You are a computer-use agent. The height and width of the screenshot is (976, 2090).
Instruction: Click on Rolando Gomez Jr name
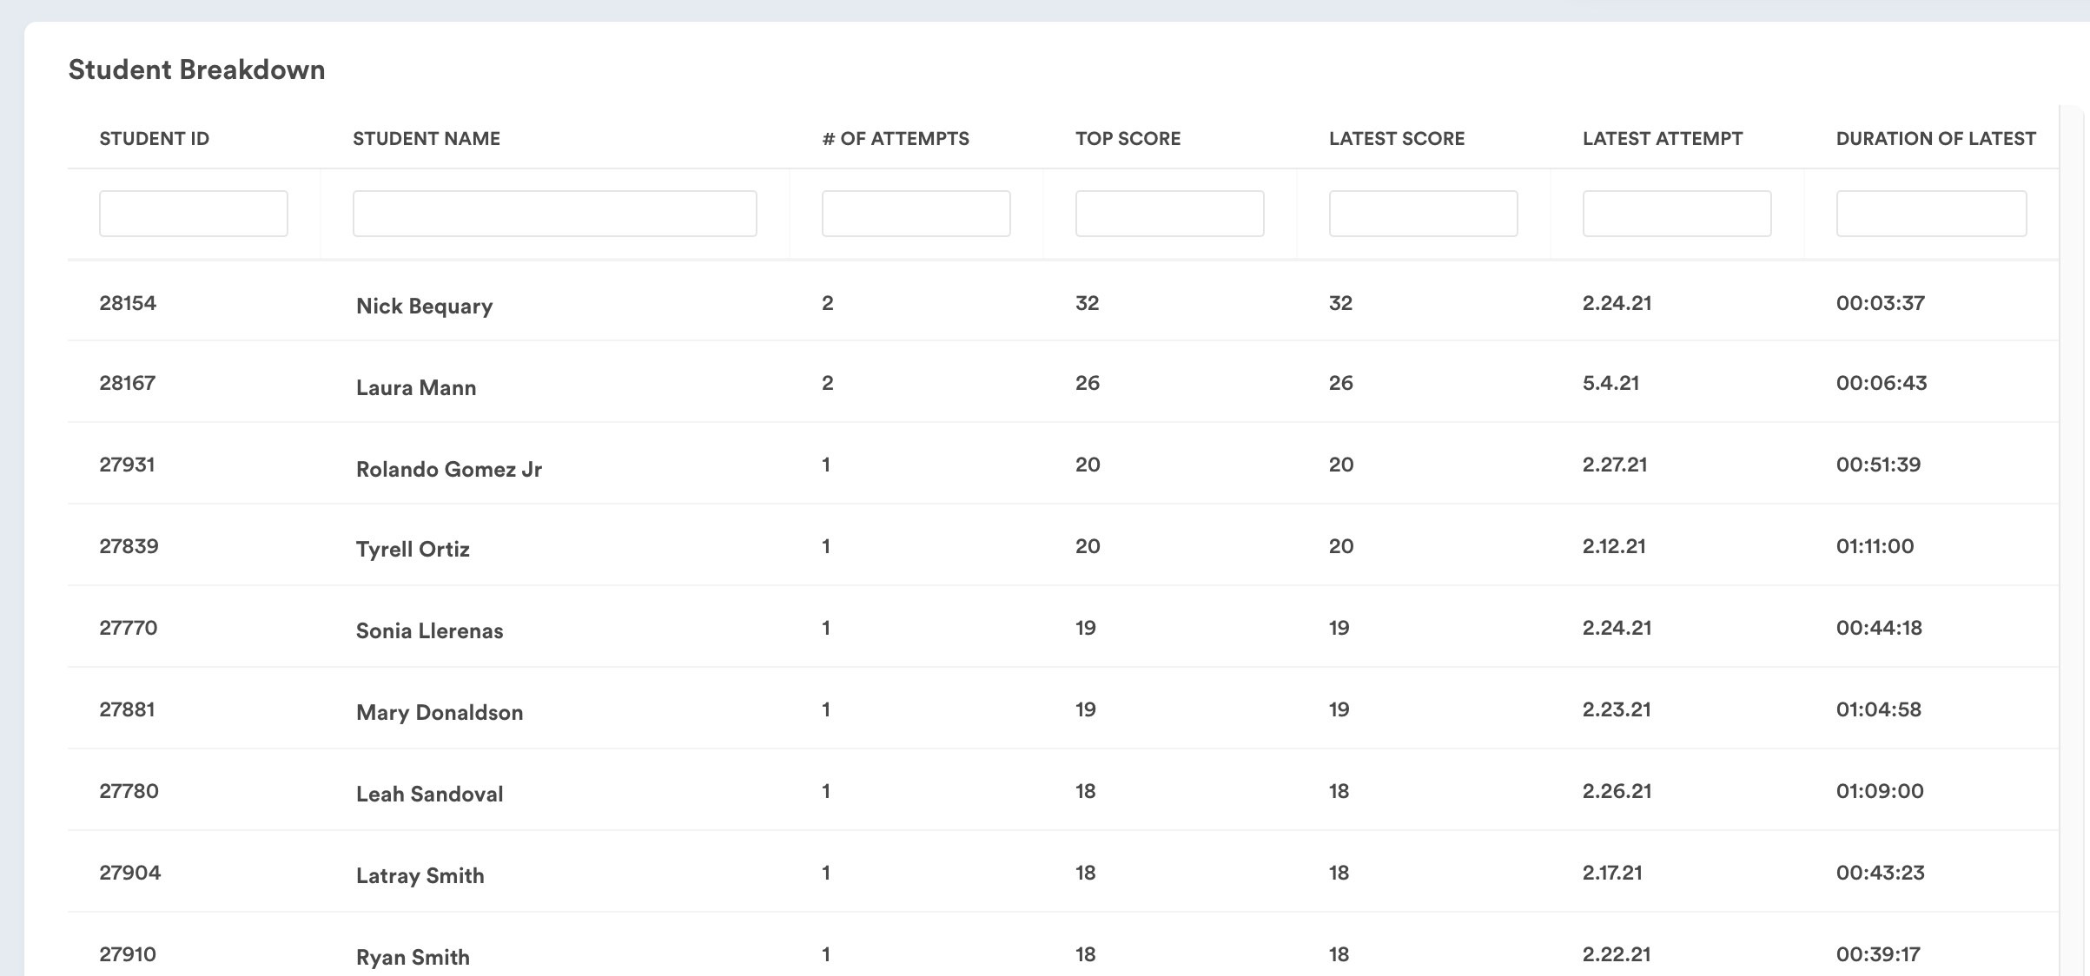pos(448,469)
